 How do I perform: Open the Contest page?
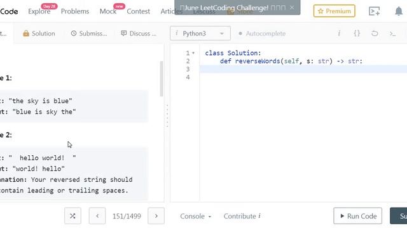139,11
